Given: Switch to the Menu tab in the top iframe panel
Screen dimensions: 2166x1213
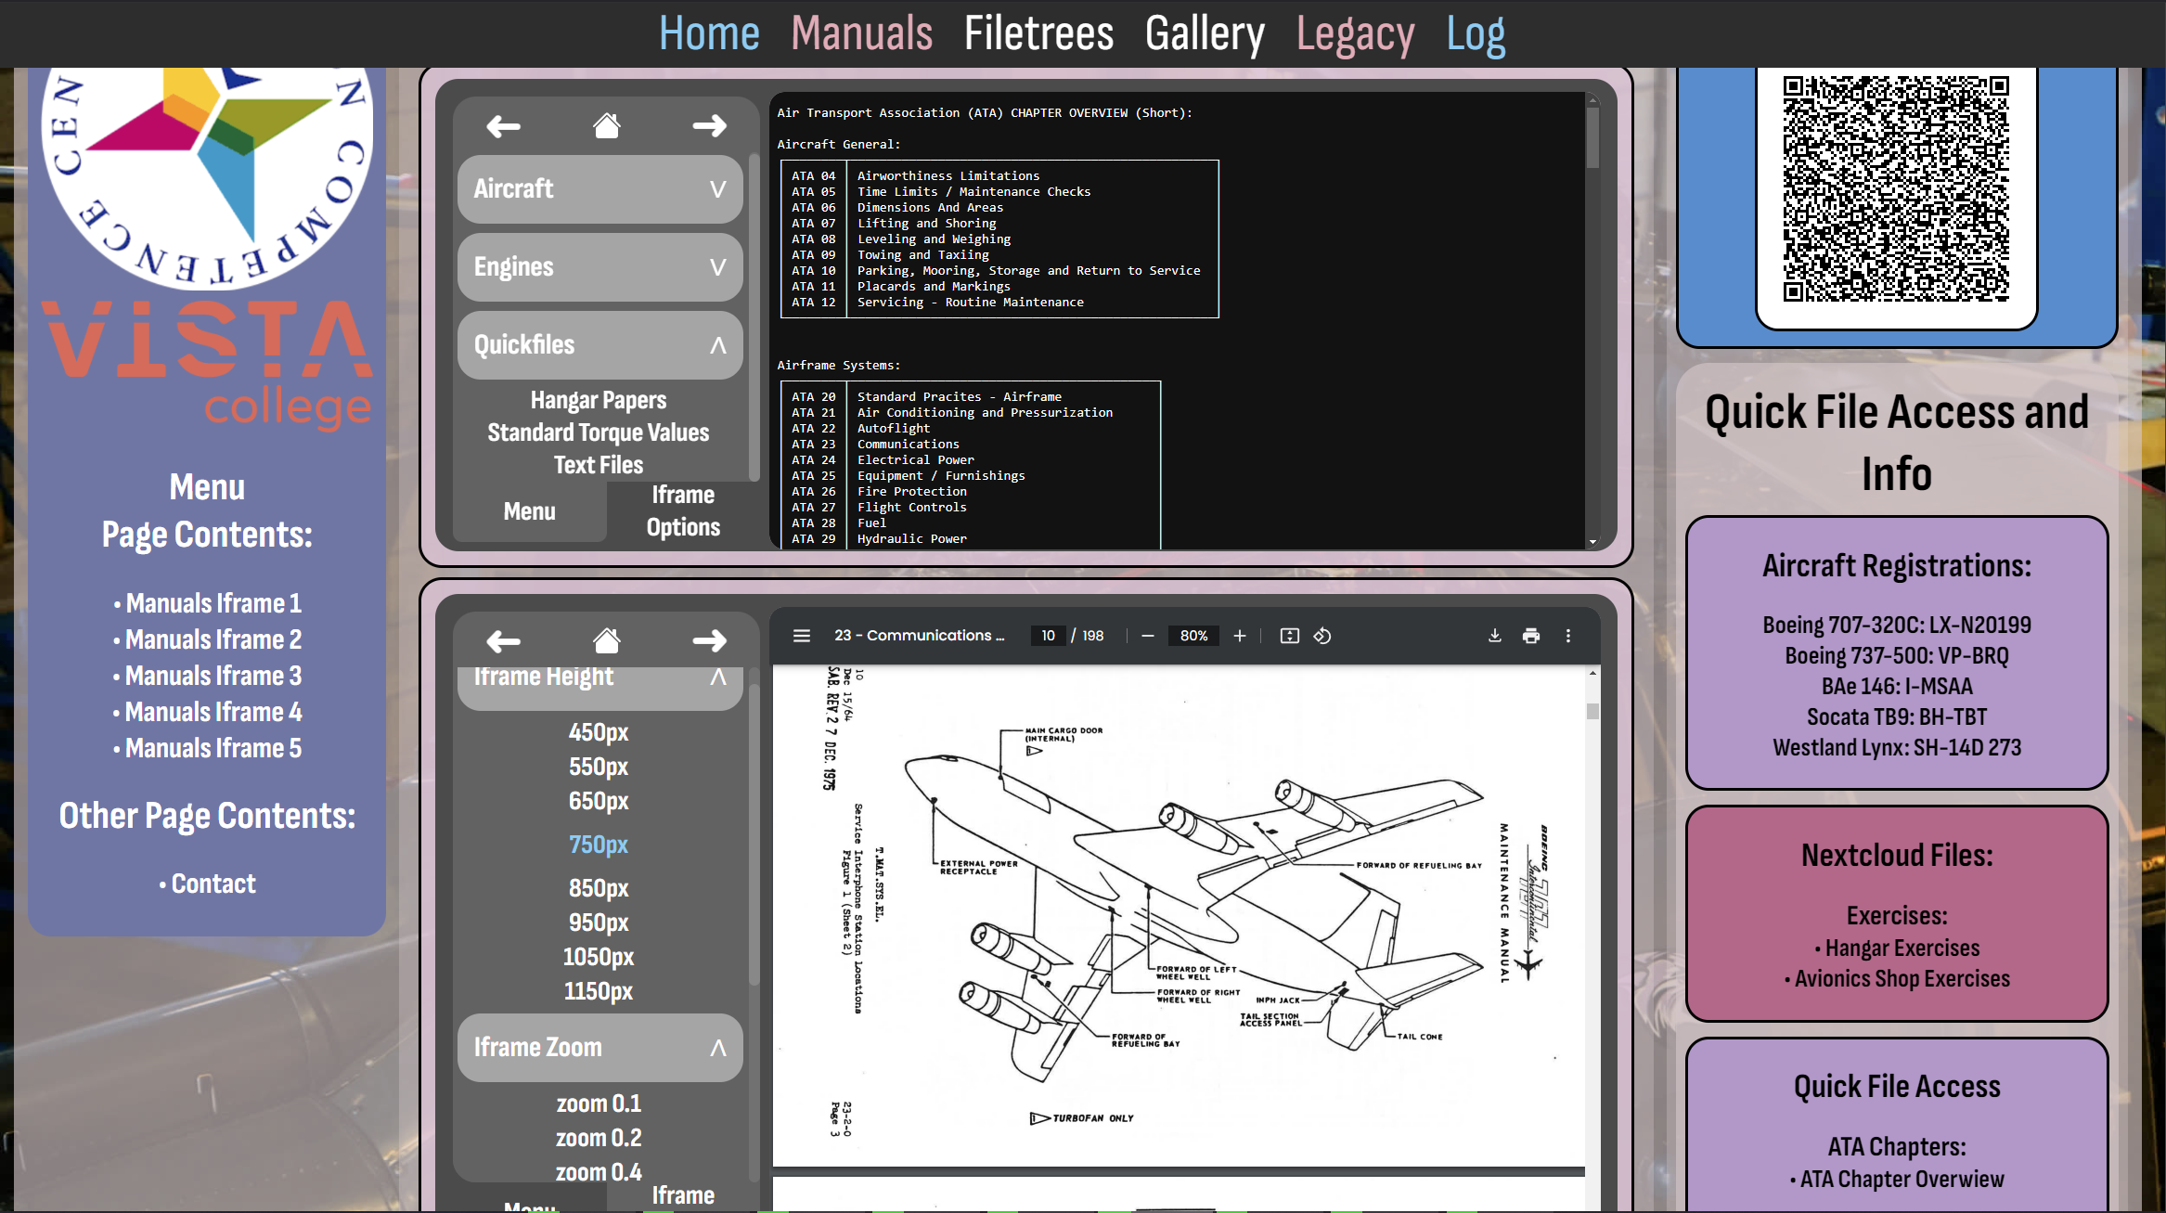Looking at the screenshot, I should tap(530, 511).
